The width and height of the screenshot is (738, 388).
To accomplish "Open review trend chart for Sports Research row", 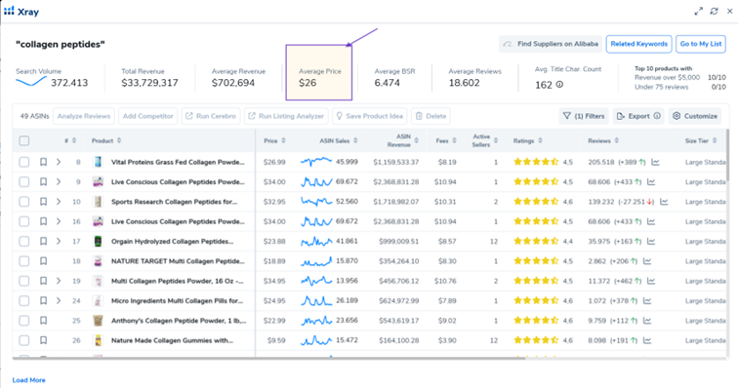I will tap(664, 202).
